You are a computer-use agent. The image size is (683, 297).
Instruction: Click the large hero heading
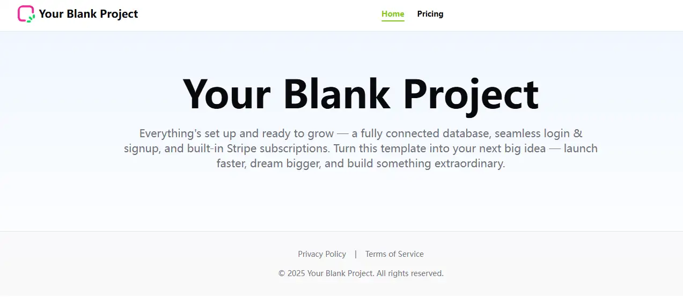point(361,95)
